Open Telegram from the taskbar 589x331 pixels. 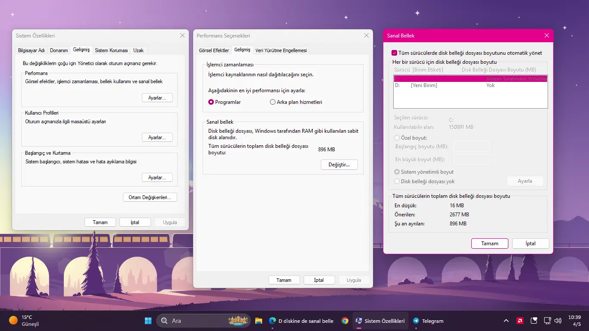coord(428,321)
